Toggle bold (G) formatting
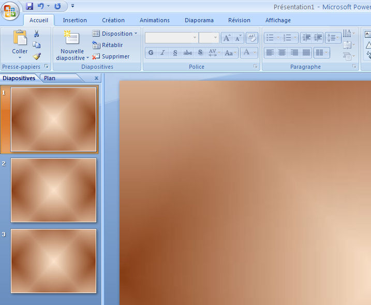The width and height of the screenshot is (371, 305). (x=151, y=53)
